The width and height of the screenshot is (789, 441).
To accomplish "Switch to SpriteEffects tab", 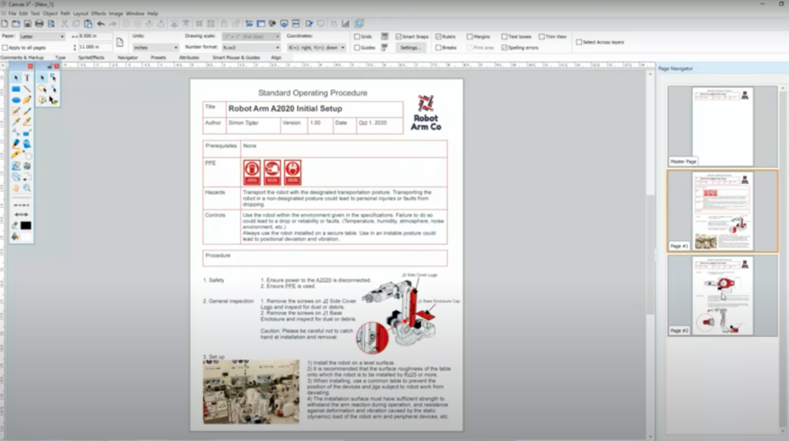I will pyautogui.click(x=91, y=57).
